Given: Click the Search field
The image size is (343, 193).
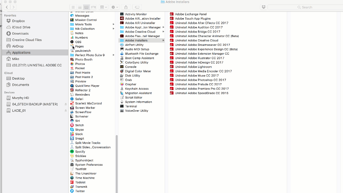Looking at the screenshot, I should [x=305, y=7].
